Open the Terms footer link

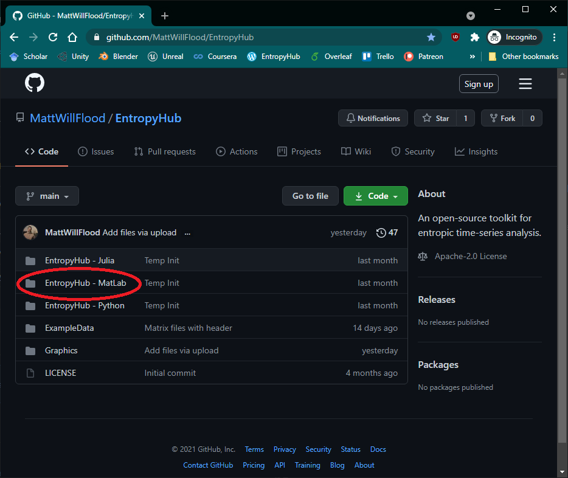click(254, 449)
